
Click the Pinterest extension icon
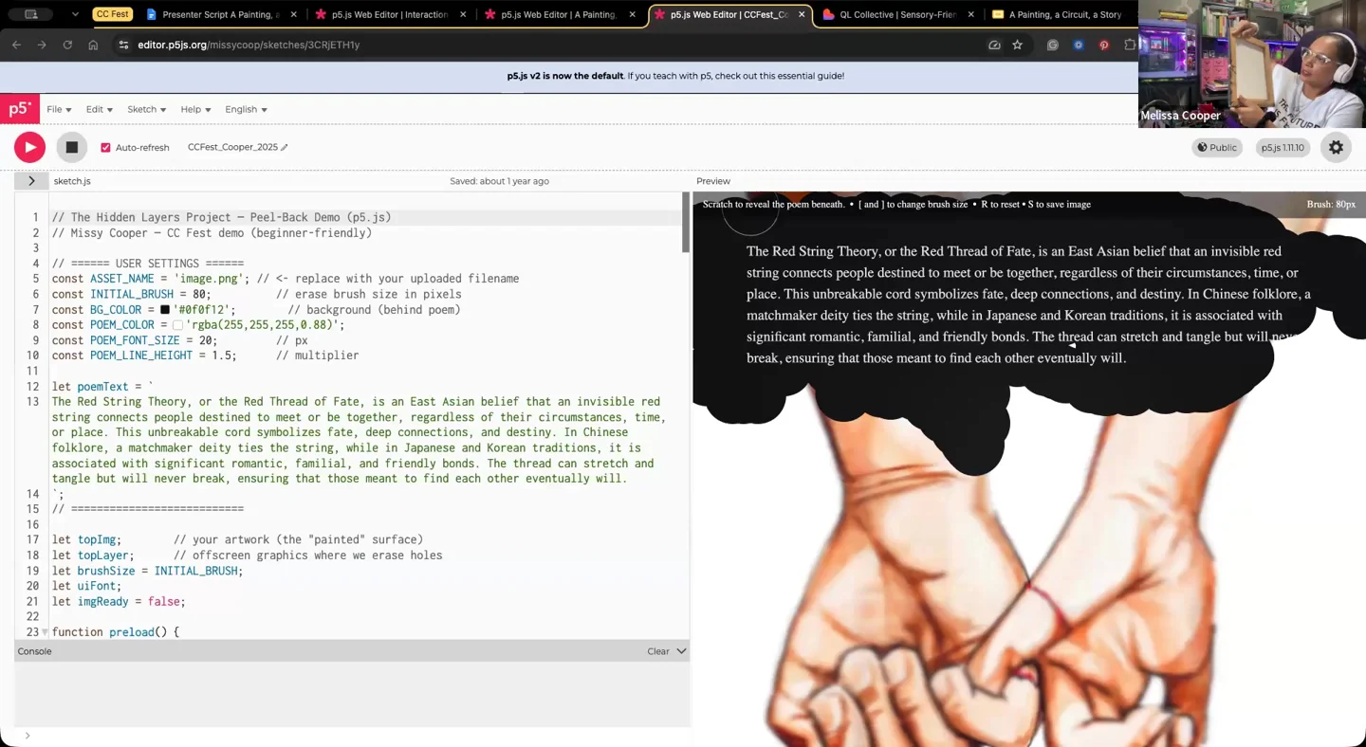[x=1104, y=45]
